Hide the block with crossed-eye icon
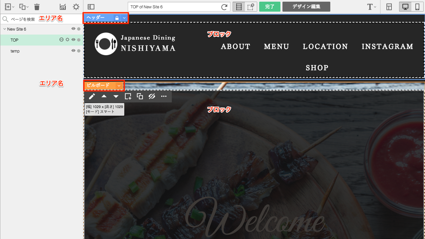425x239 pixels. click(152, 96)
